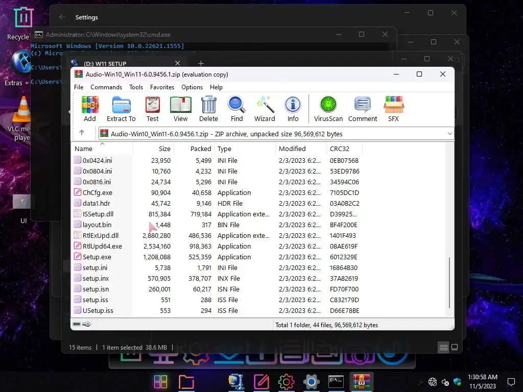Expand the archive path dropdown arrow
The image size is (523, 392).
point(449,134)
